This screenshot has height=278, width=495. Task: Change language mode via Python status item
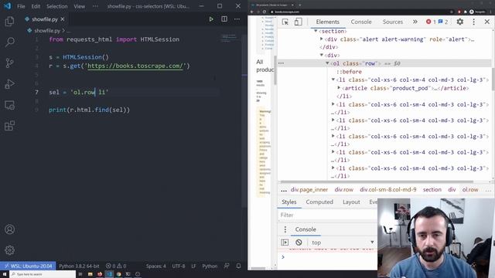[x=210, y=266]
